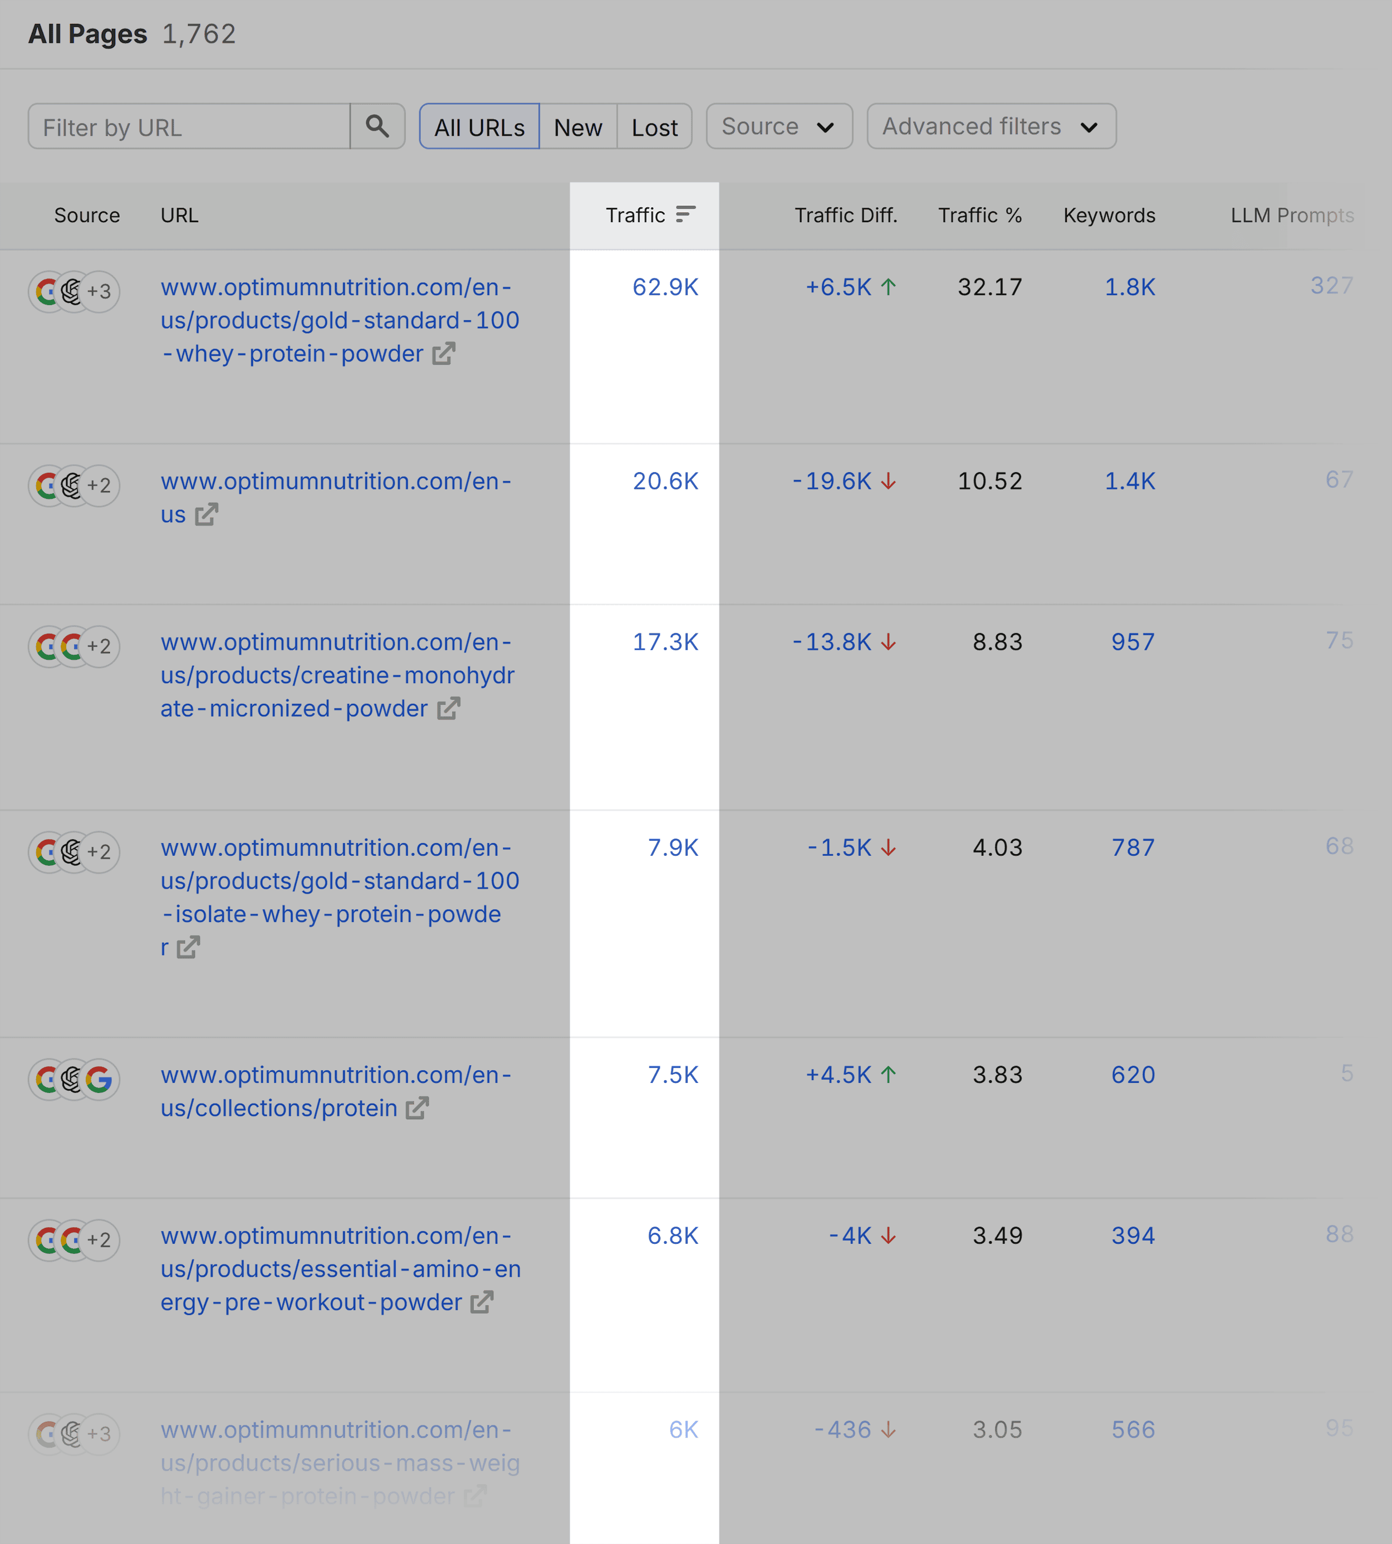1392x1544 pixels.
Task: Click the 1.8K keywords value
Action: (x=1130, y=287)
